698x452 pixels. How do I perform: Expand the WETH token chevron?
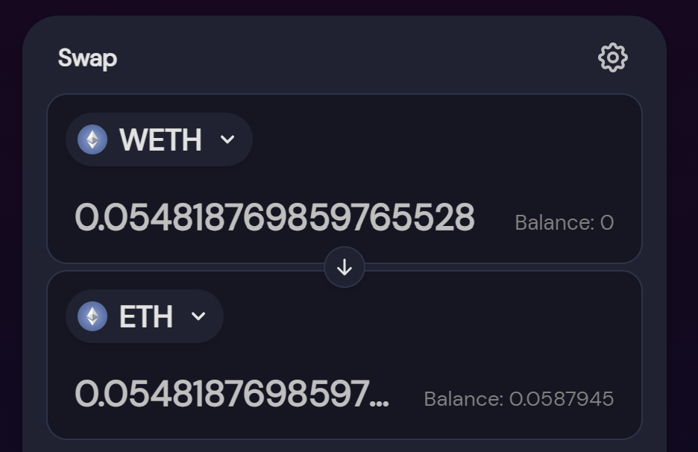click(227, 139)
